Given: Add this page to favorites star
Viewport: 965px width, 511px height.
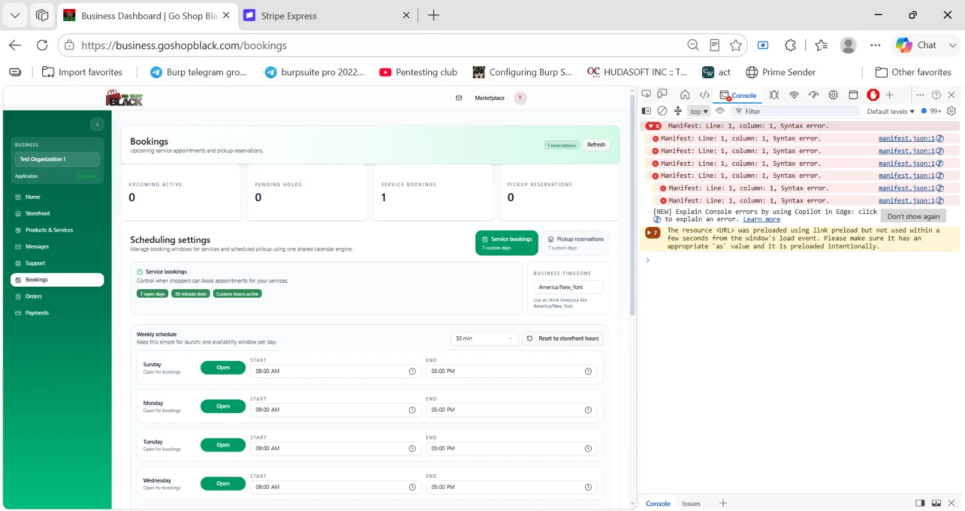Looking at the screenshot, I should [x=736, y=45].
